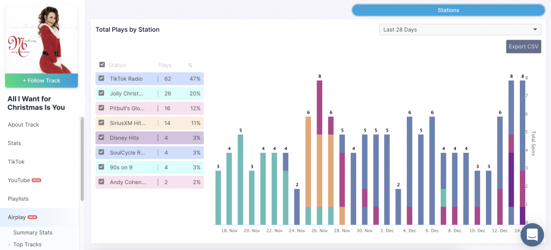Uncheck the Jolly Christ... station checkbox
Image resolution: width=551 pixels, height=250 pixels.
[x=102, y=93]
